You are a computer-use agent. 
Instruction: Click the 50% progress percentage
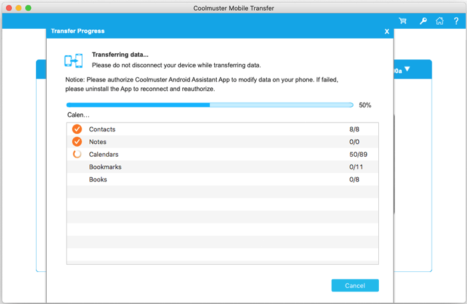pos(365,105)
